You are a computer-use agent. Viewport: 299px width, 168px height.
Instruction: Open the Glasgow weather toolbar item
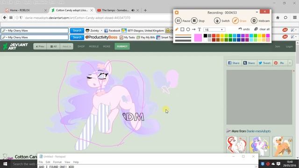click(142, 30)
